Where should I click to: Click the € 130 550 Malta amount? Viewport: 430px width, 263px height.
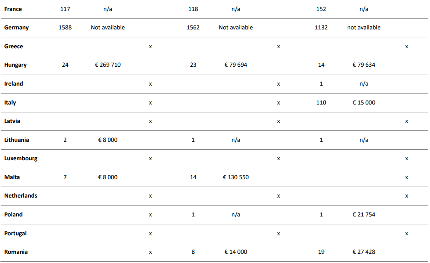236,177
